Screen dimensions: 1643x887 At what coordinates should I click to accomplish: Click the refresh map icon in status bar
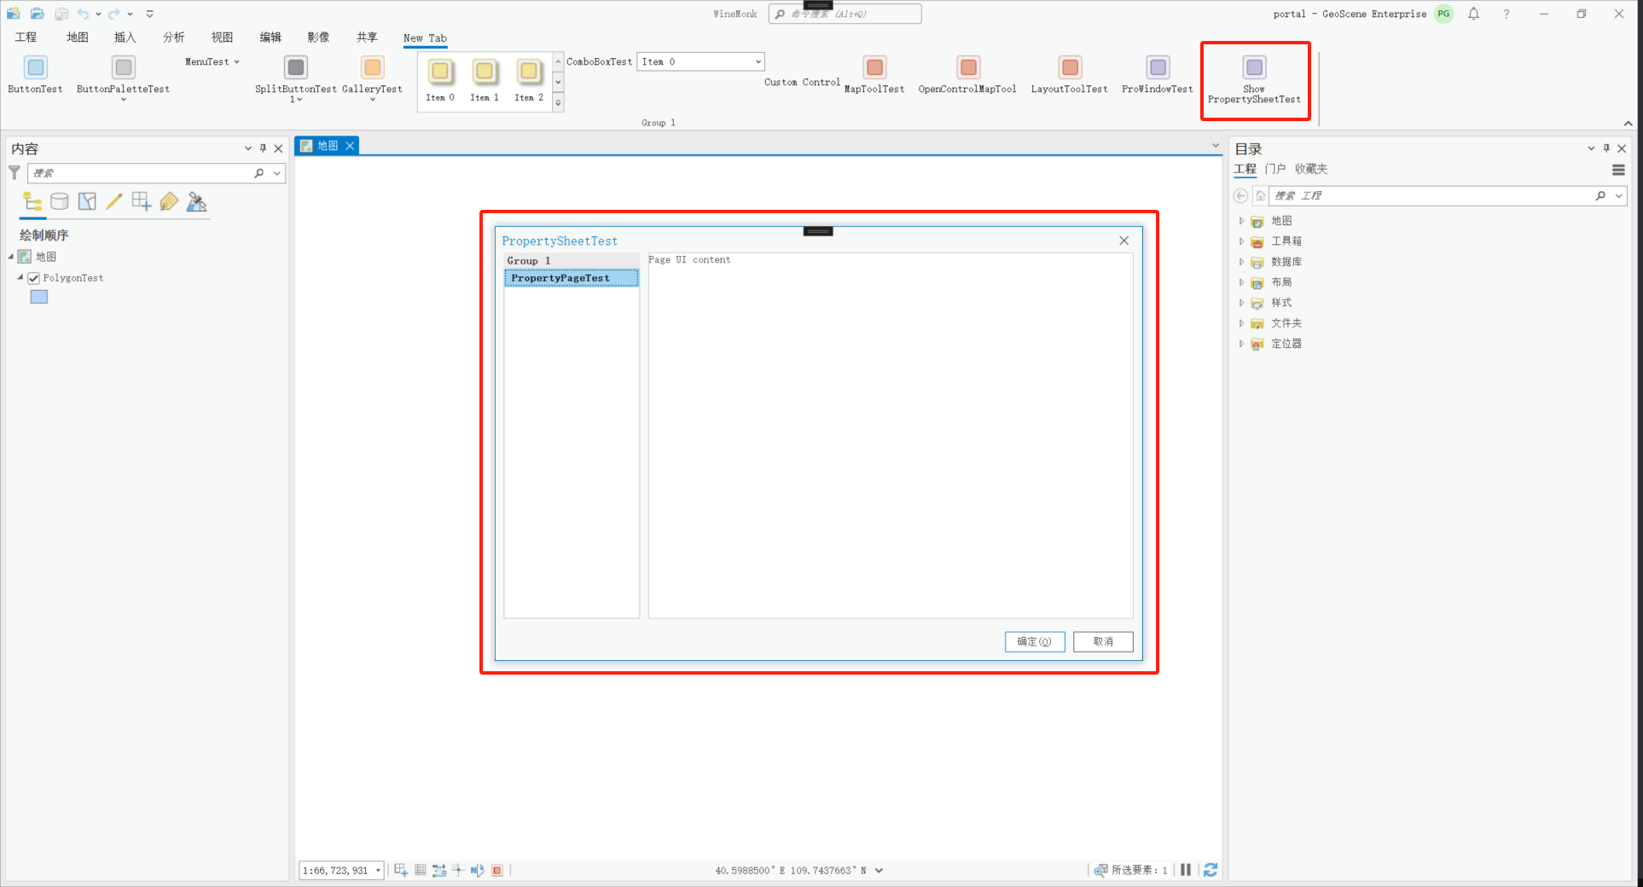click(1210, 870)
